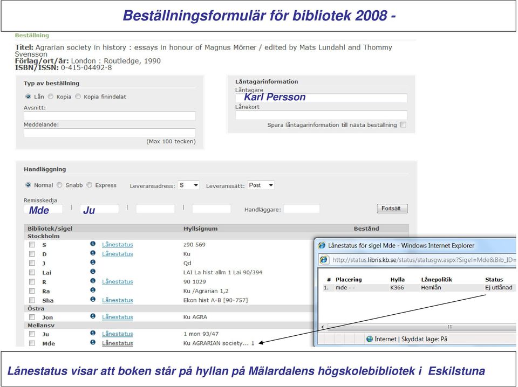Click left arrow of popup horizontal scrollbar
Screen dimensions: 518x387
point(323,327)
